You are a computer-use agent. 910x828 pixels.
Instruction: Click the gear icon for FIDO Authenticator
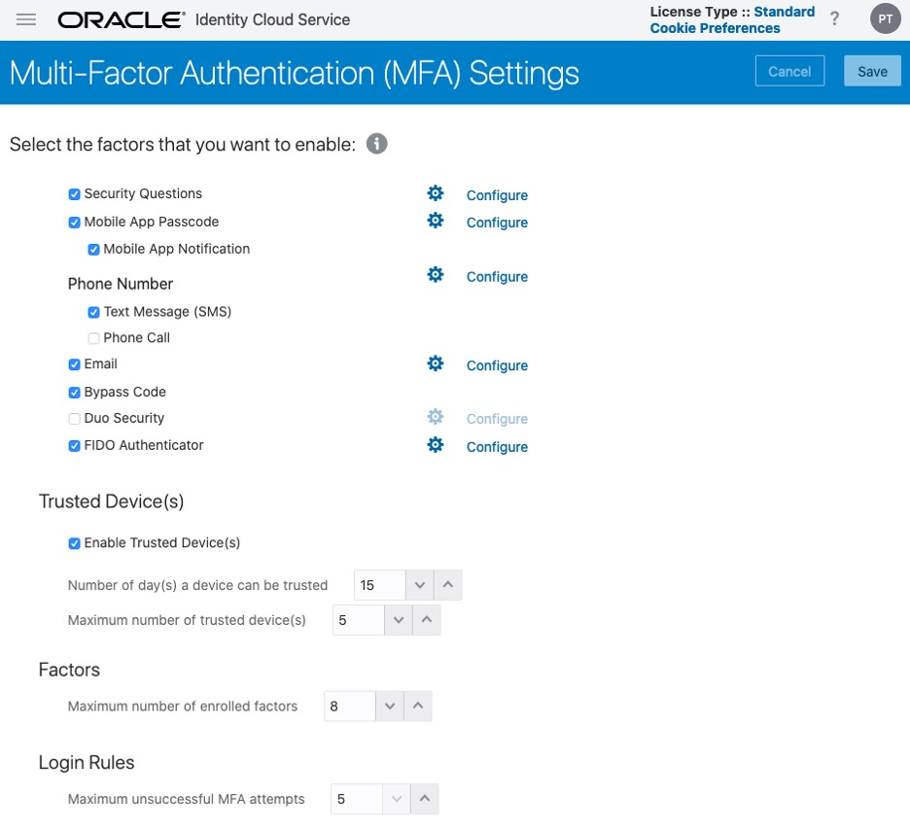click(x=436, y=445)
